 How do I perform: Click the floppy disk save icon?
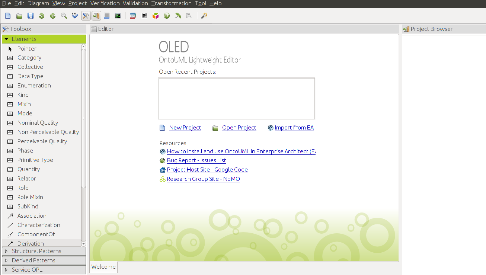pyautogui.click(x=31, y=16)
